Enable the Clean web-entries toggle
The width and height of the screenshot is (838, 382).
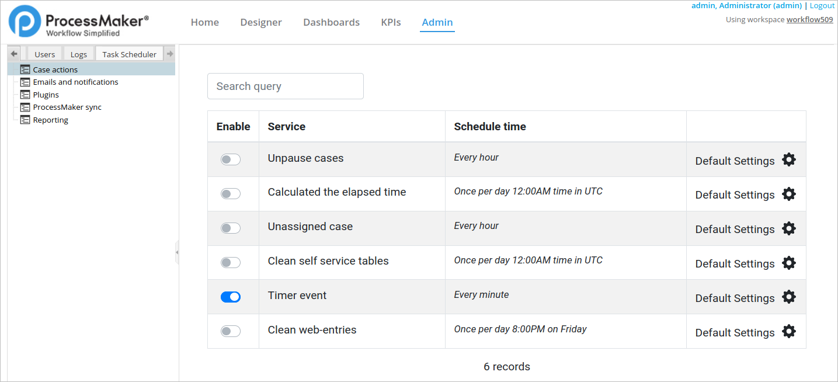[230, 331]
